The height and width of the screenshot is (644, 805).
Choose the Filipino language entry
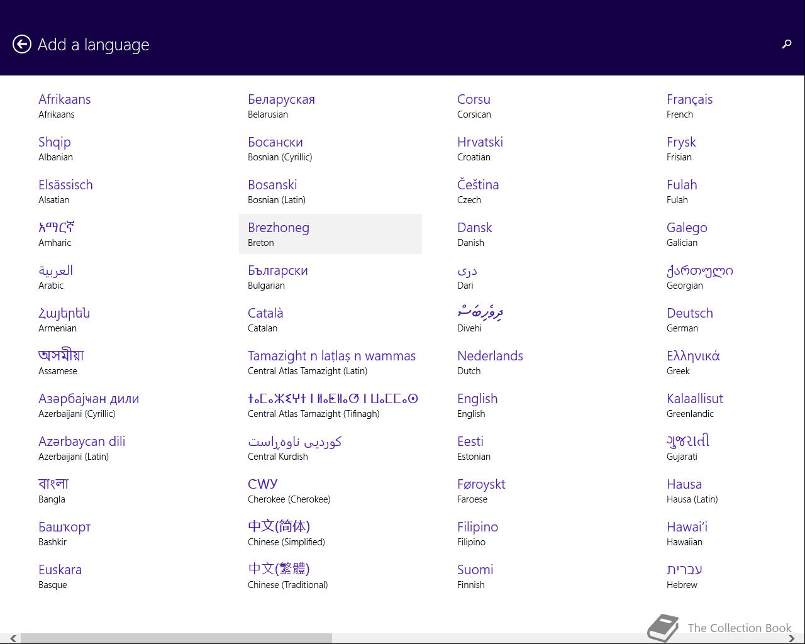click(540, 533)
